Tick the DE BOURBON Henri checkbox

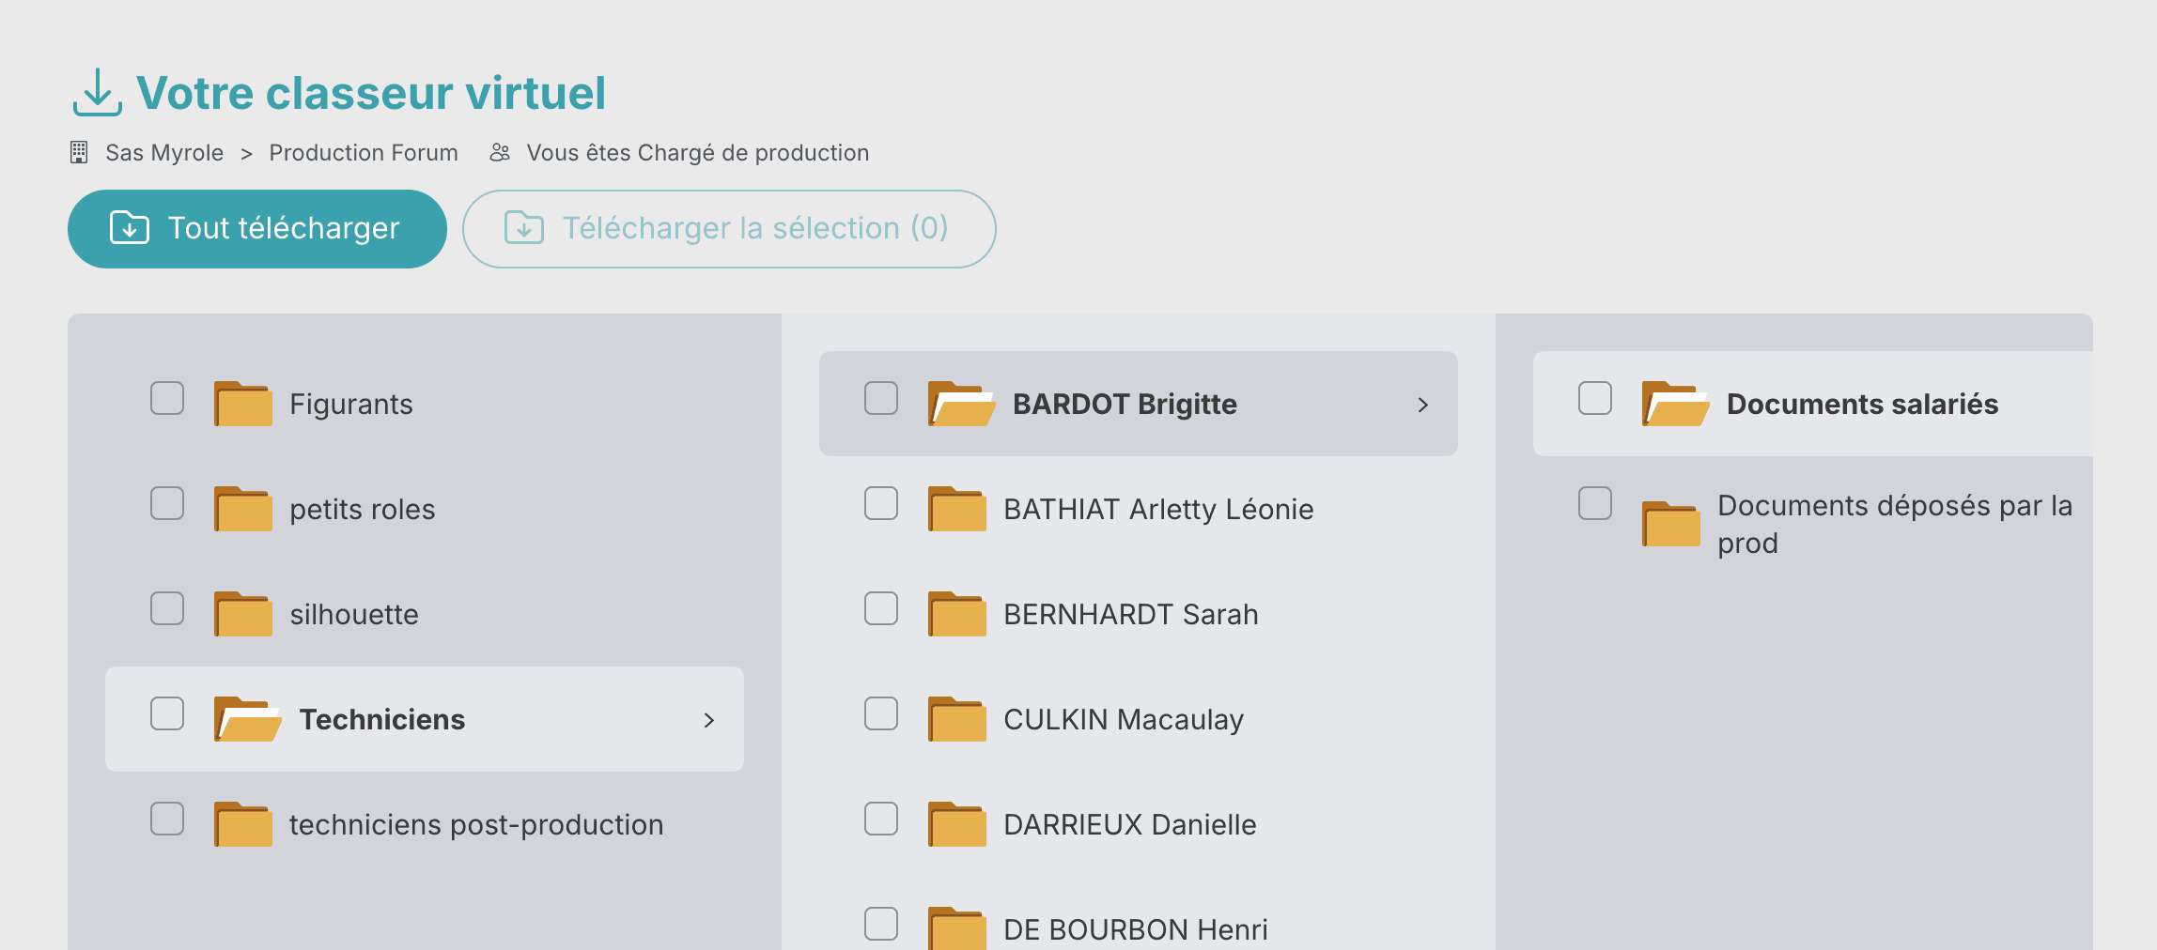[881, 924]
